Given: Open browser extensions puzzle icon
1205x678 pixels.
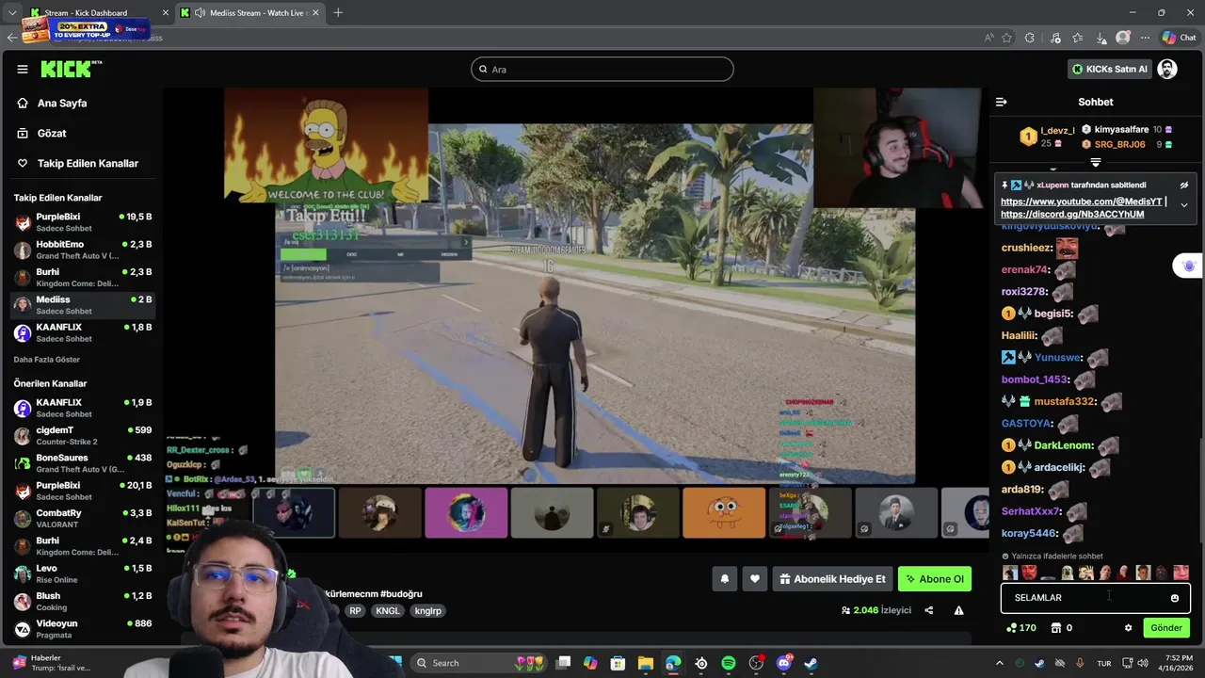Looking at the screenshot, I should pyautogui.click(x=1030, y=38).
